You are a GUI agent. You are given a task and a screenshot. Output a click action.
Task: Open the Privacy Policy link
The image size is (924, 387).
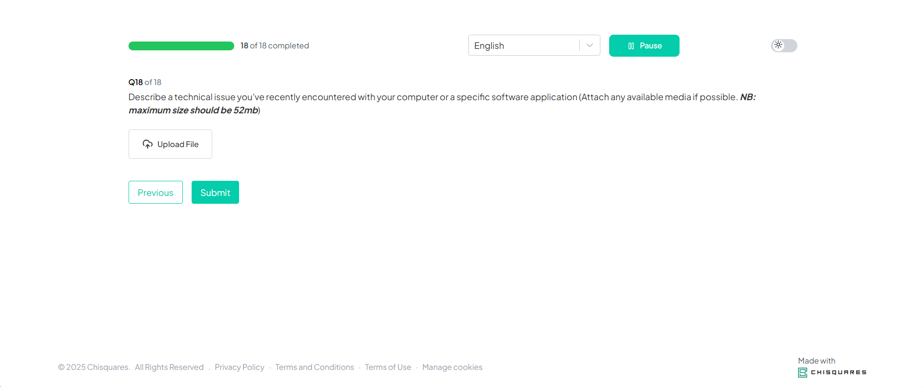[239, 367]
